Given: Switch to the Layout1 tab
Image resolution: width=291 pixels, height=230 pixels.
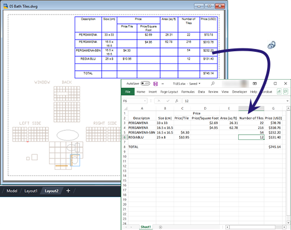Looking at the screenshot, I should 31,191.
